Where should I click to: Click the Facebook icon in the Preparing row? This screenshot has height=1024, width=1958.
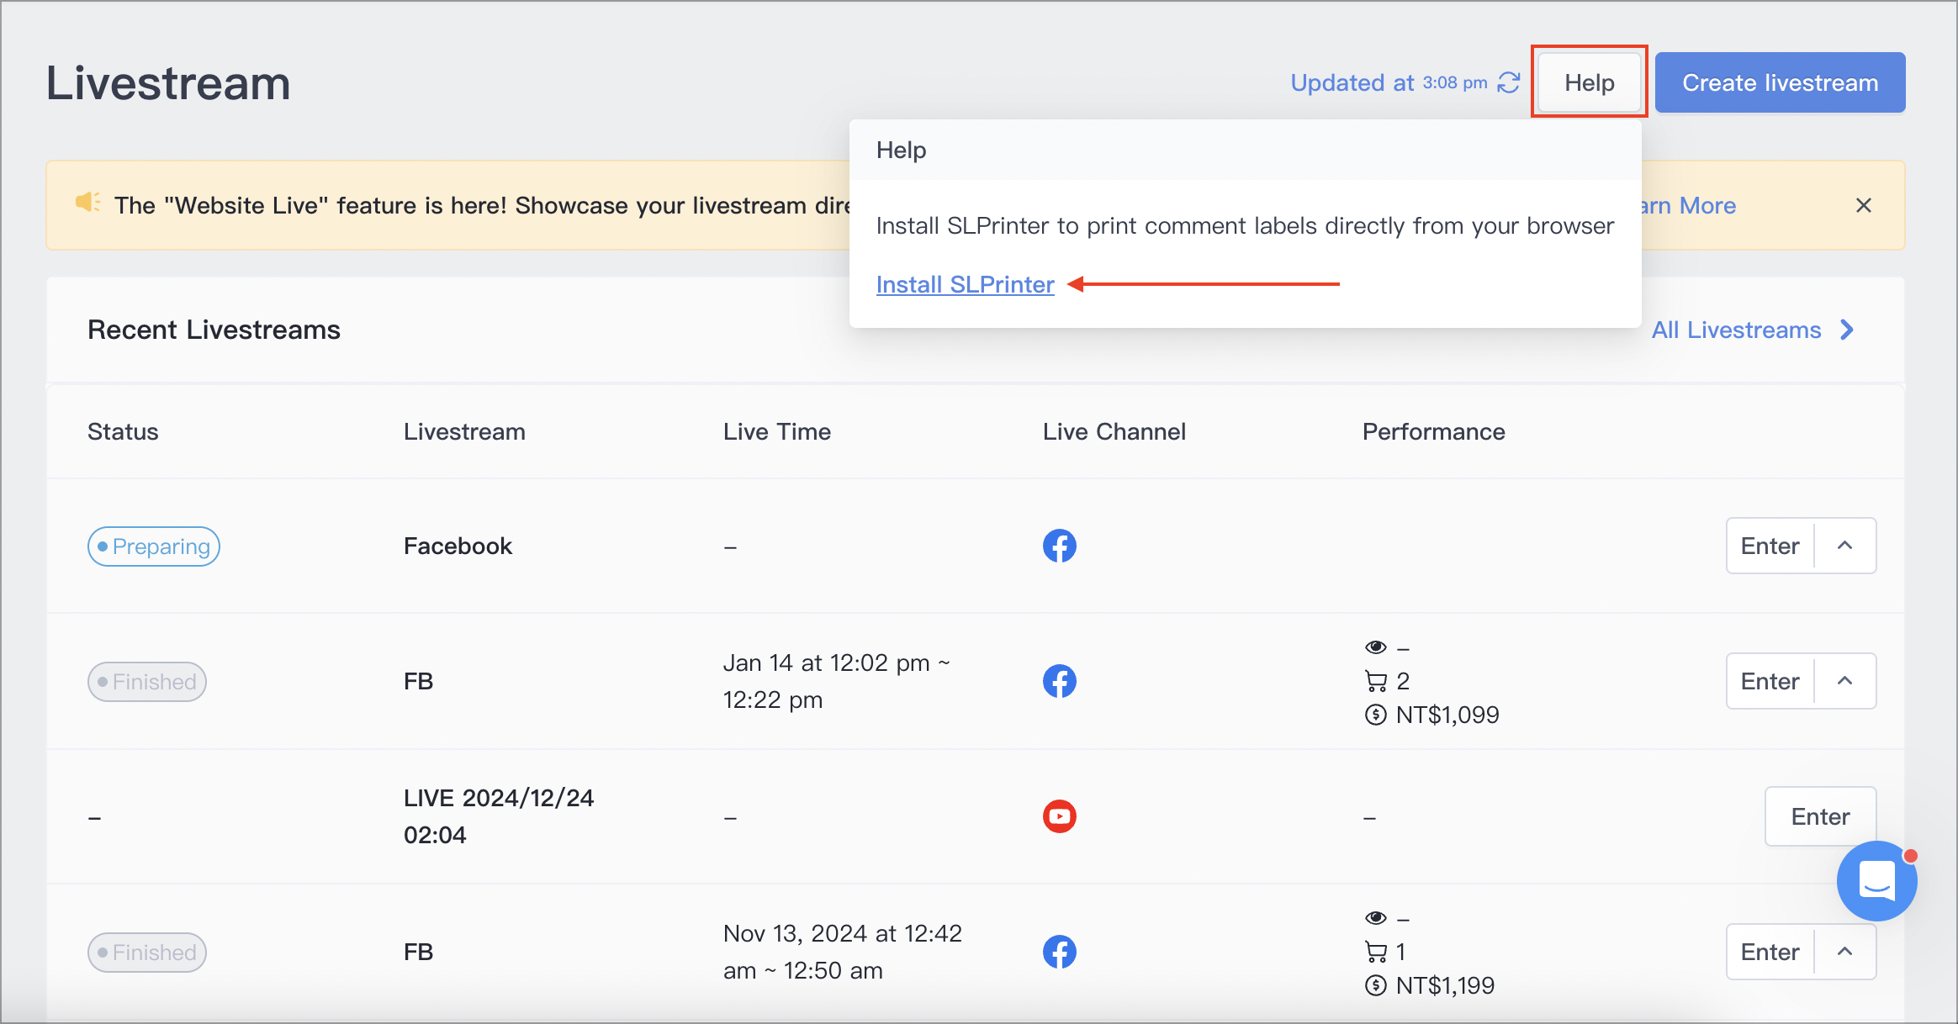coord(1059,546)
